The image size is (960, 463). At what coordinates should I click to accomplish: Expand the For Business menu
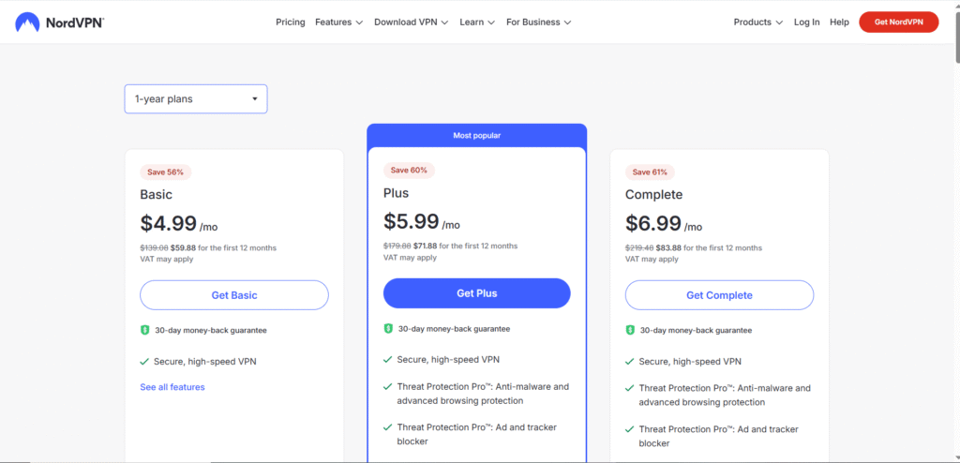(538, 22)
